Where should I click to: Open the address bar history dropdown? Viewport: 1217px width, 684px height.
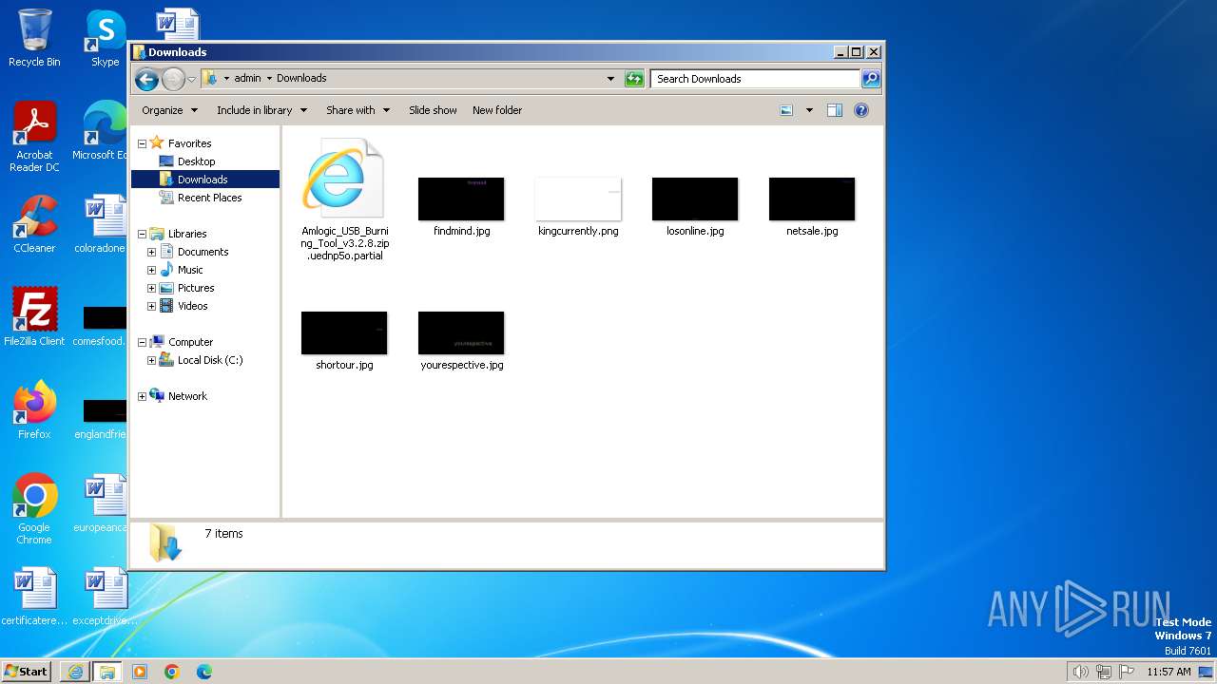pyautogui.click(x=610, y=79)
